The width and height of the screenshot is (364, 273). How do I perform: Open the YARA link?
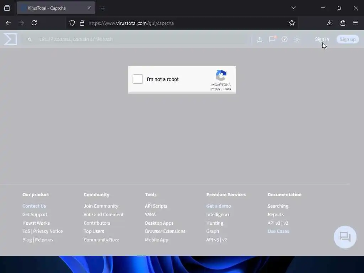coord(150,214)
